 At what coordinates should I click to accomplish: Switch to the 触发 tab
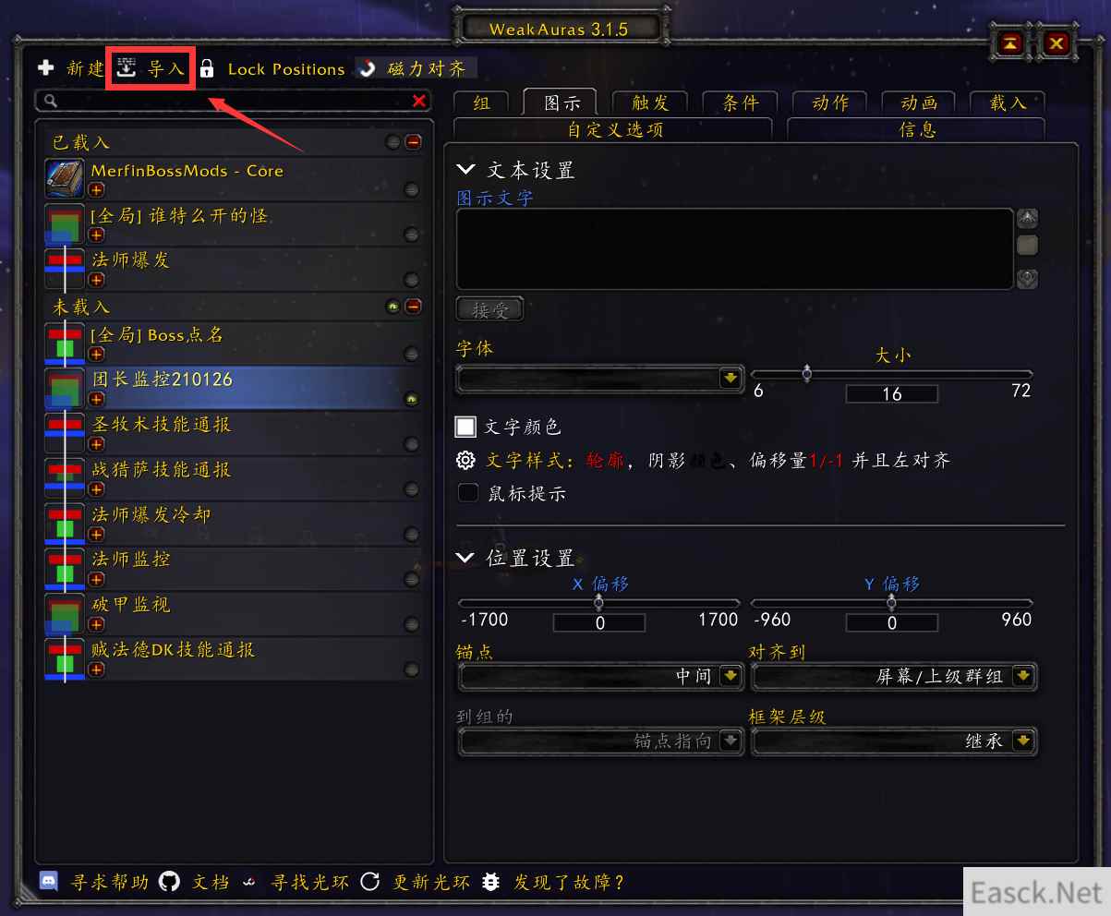pos(650,103)
